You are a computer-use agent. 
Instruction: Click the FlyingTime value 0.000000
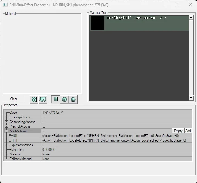click(49, 150)
